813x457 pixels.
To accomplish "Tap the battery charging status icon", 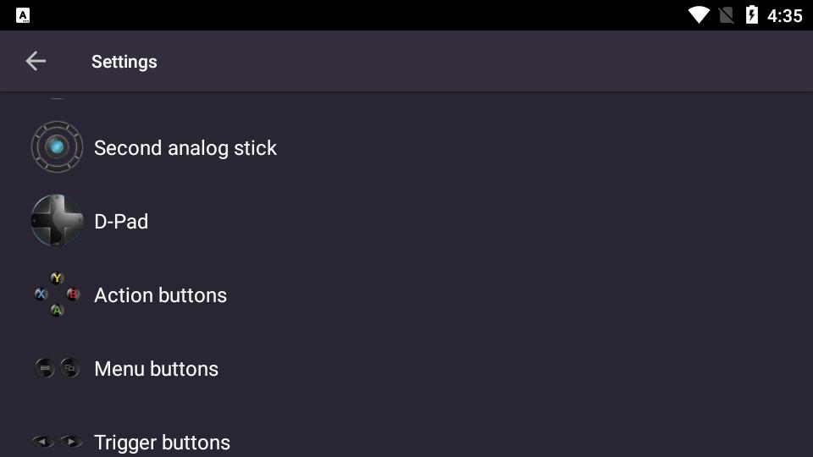I will [752, 15].
